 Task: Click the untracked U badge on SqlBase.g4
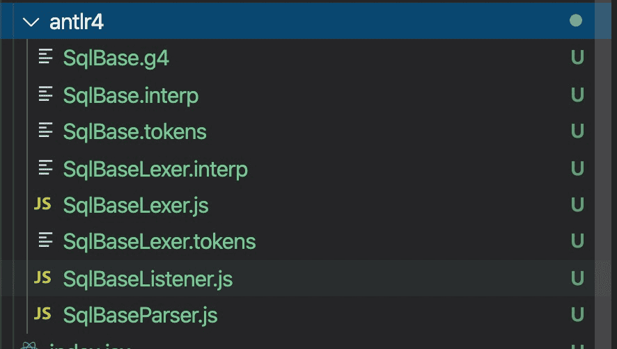coord(577,58)
